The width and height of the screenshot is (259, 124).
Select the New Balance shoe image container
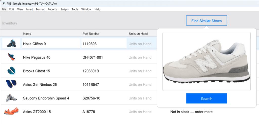pos(206,61)
